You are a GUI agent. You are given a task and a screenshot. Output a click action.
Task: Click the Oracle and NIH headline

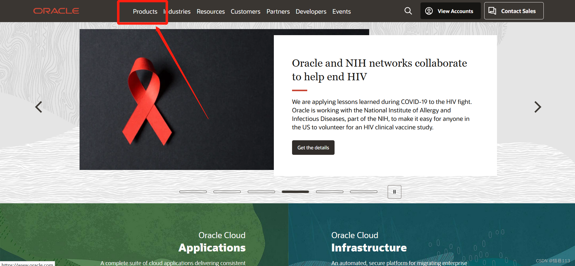[x=379, y=70]
